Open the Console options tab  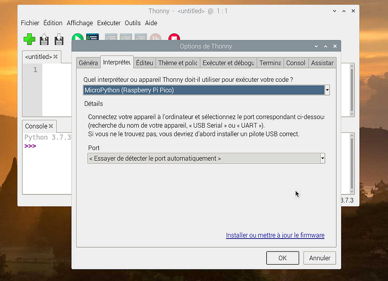[296, 63]
